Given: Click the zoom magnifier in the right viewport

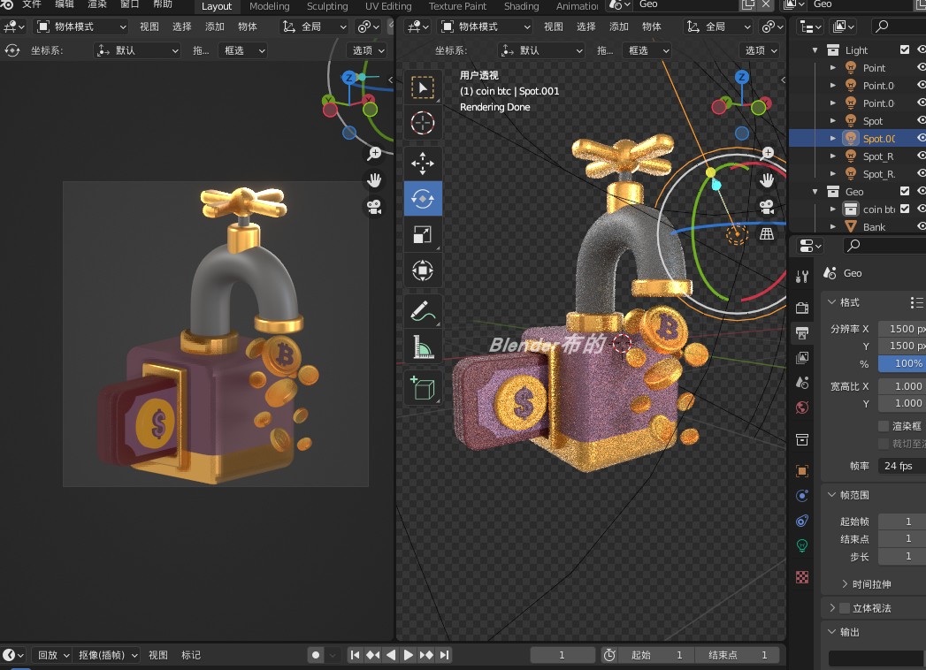Looking at the screenshot, I should 768,153.
